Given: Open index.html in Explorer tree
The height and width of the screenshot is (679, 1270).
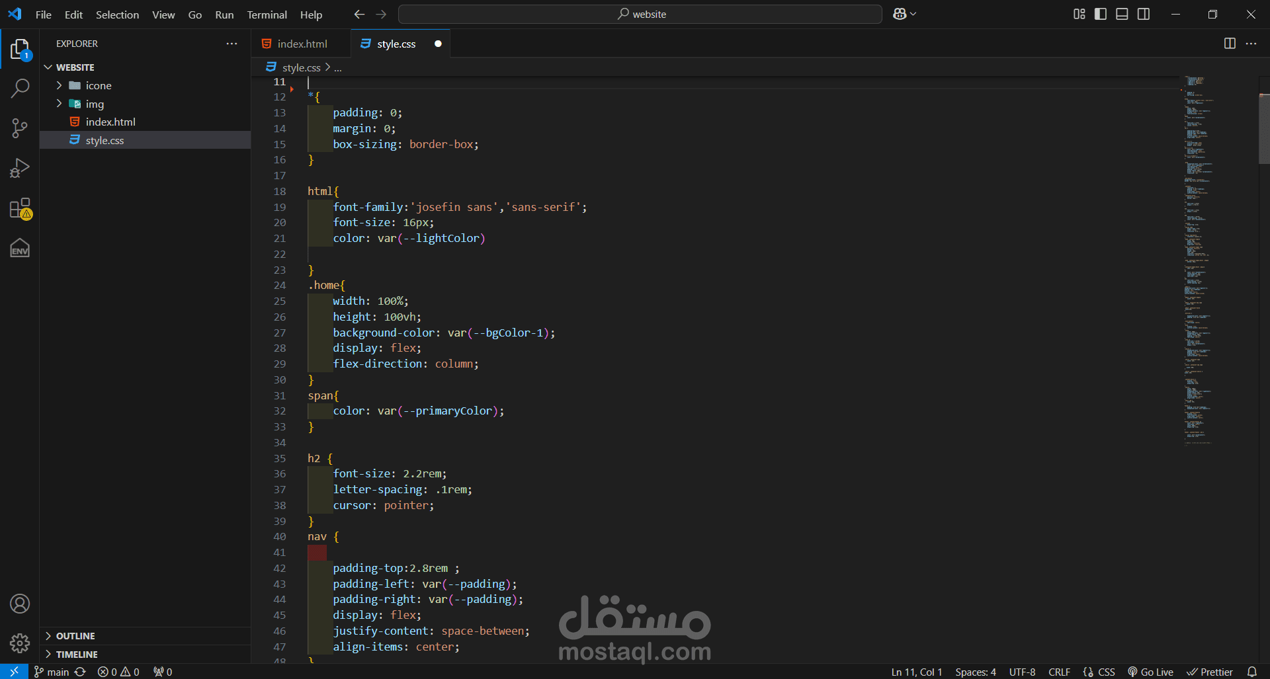Looking at the screenshot, I should click(146, 122).
